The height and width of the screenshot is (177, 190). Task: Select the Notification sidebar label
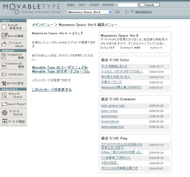point(16,74)
